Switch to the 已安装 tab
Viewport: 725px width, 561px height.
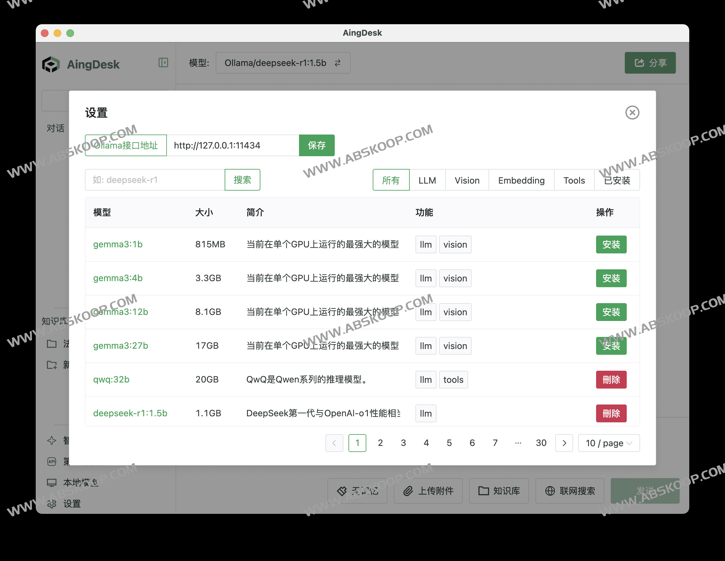click(x=617, y=180)
